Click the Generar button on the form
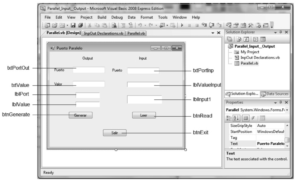 click(x=80, y=115)
